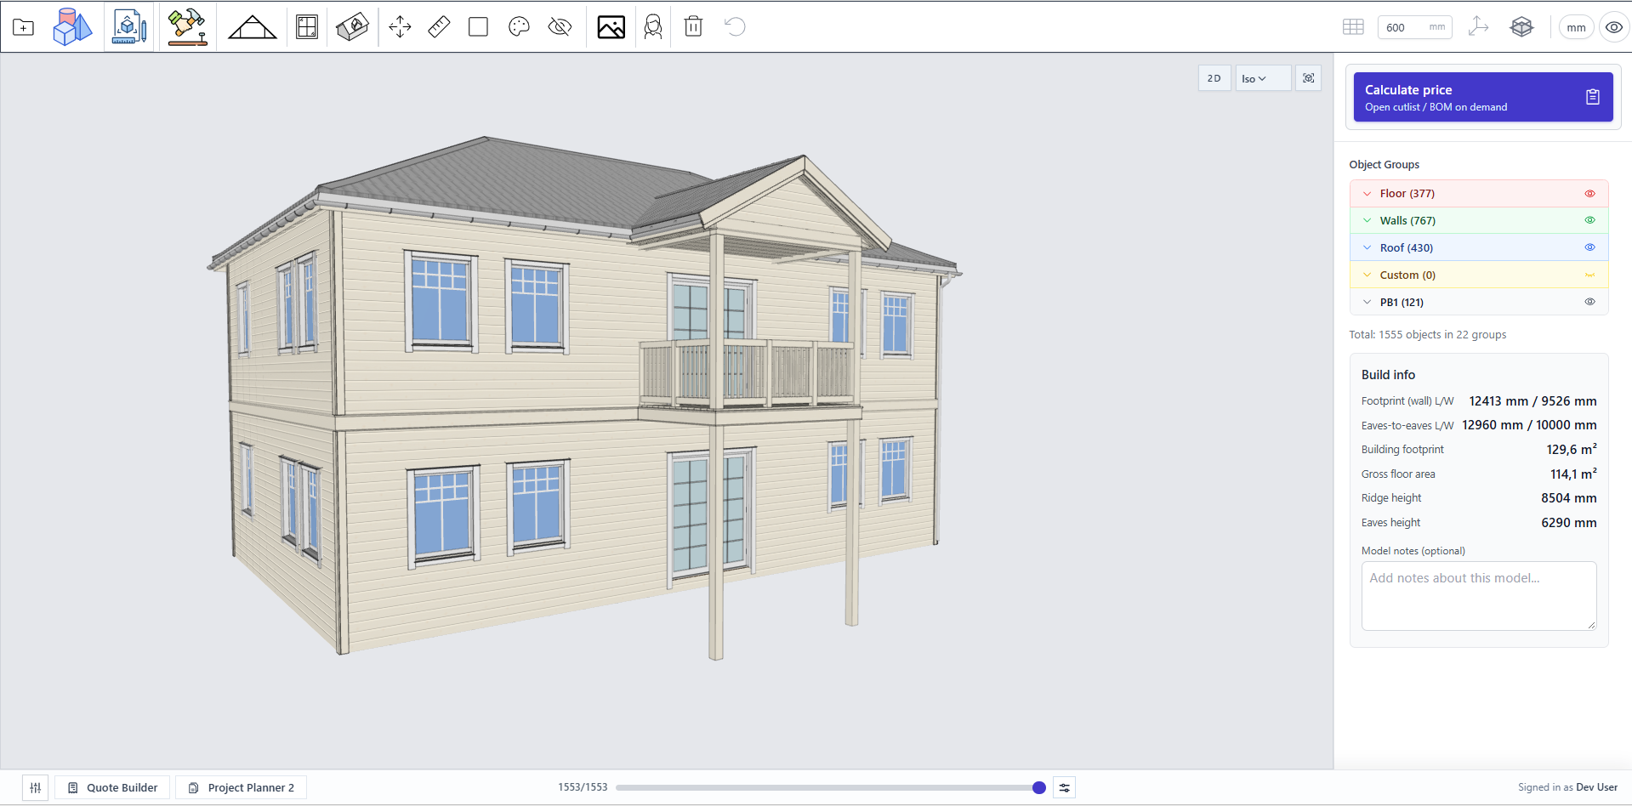Open the 3D primitive shapes tool

coord(72,27)
